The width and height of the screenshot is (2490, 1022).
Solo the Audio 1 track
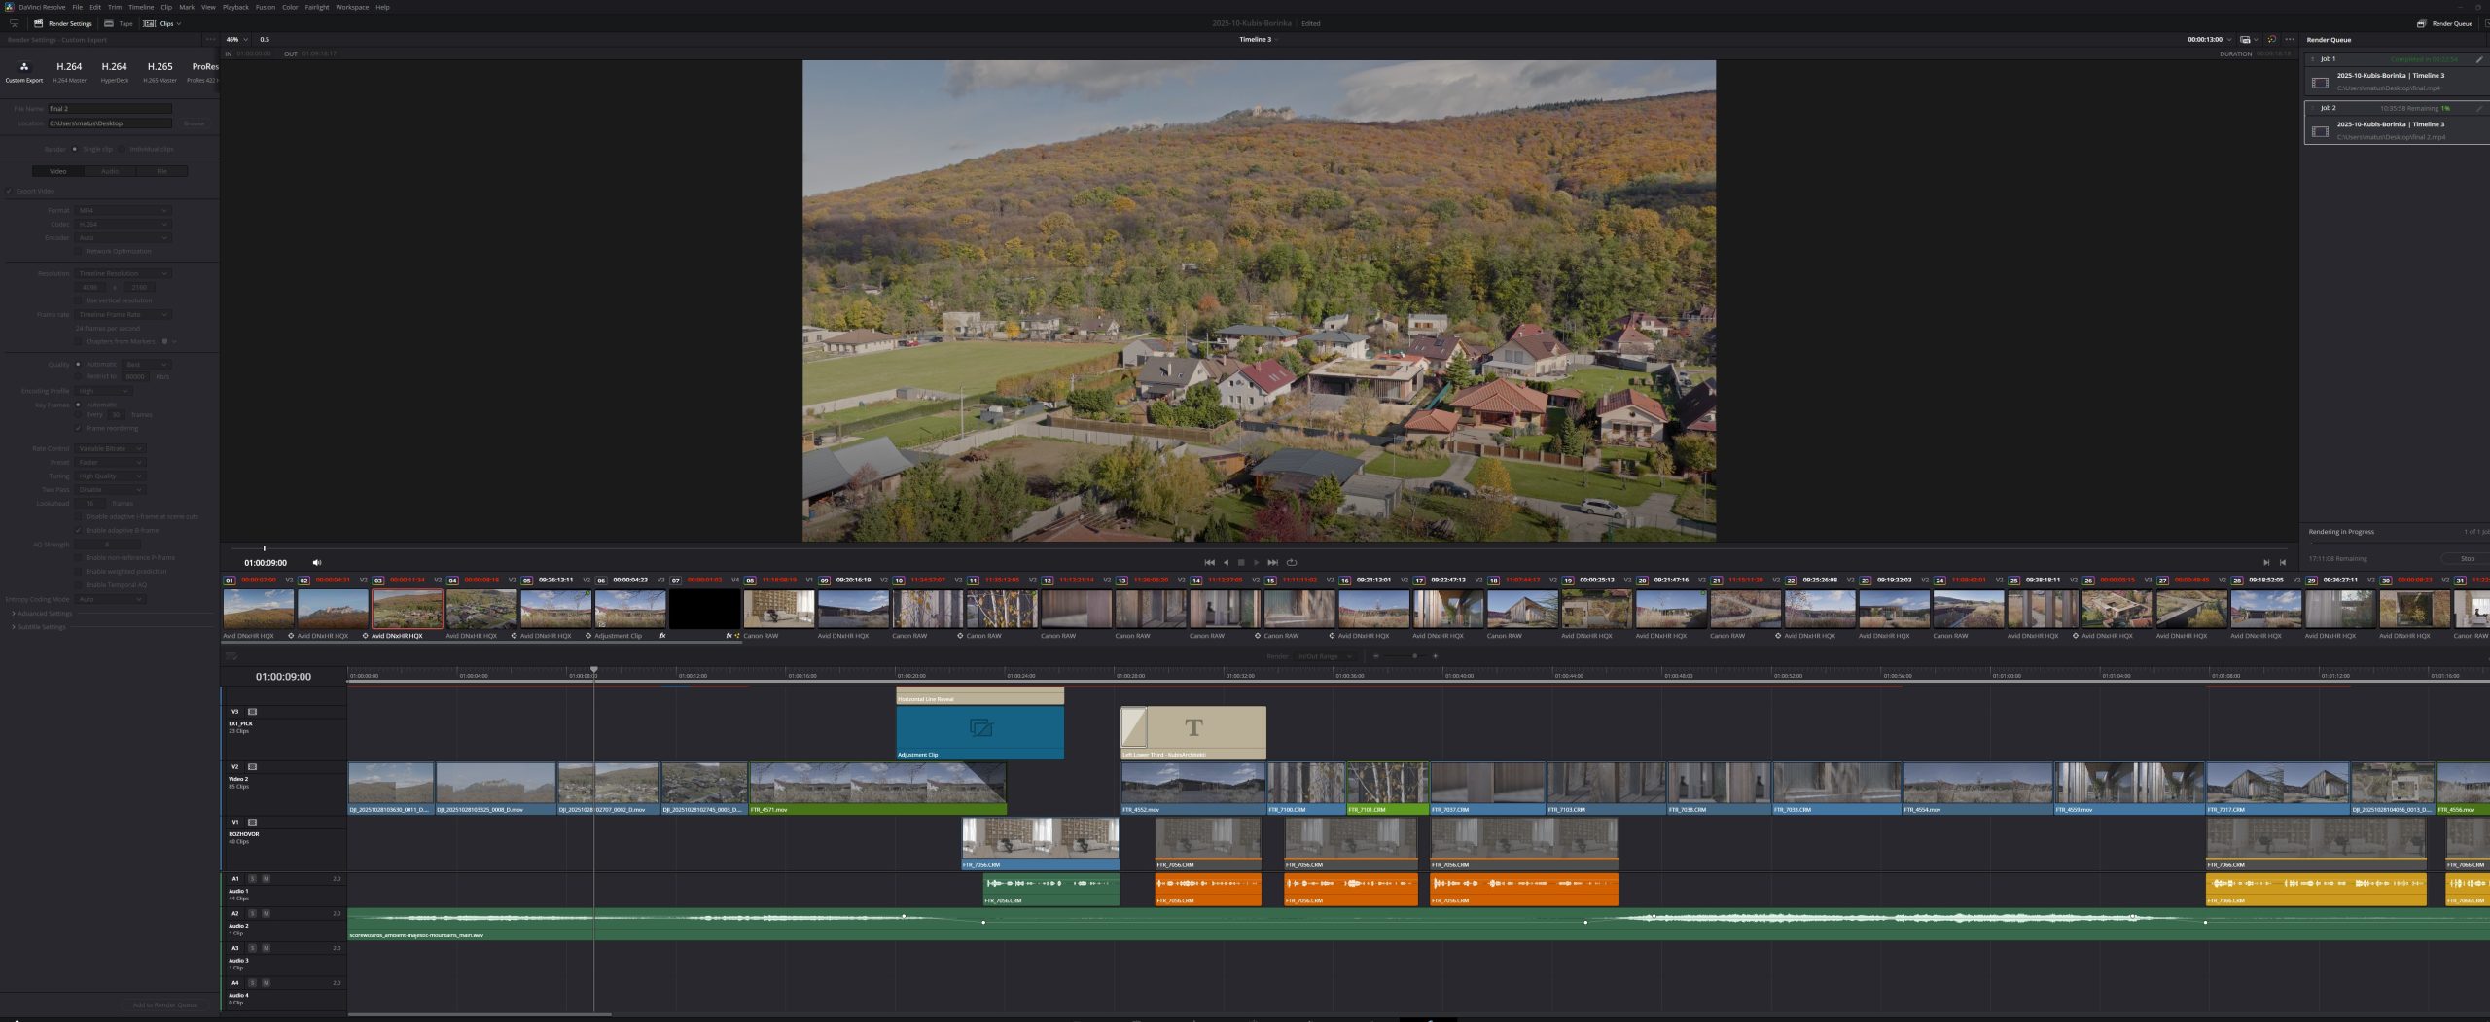253,879
